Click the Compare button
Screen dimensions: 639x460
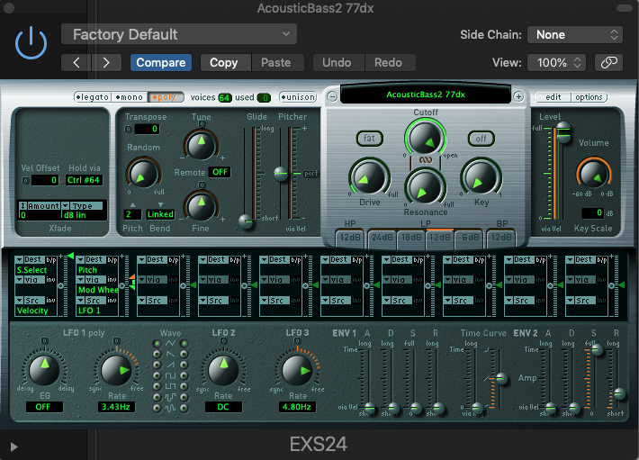(160, 63)
